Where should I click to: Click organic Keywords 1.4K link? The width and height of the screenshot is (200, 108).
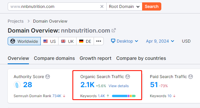point(101,96)
